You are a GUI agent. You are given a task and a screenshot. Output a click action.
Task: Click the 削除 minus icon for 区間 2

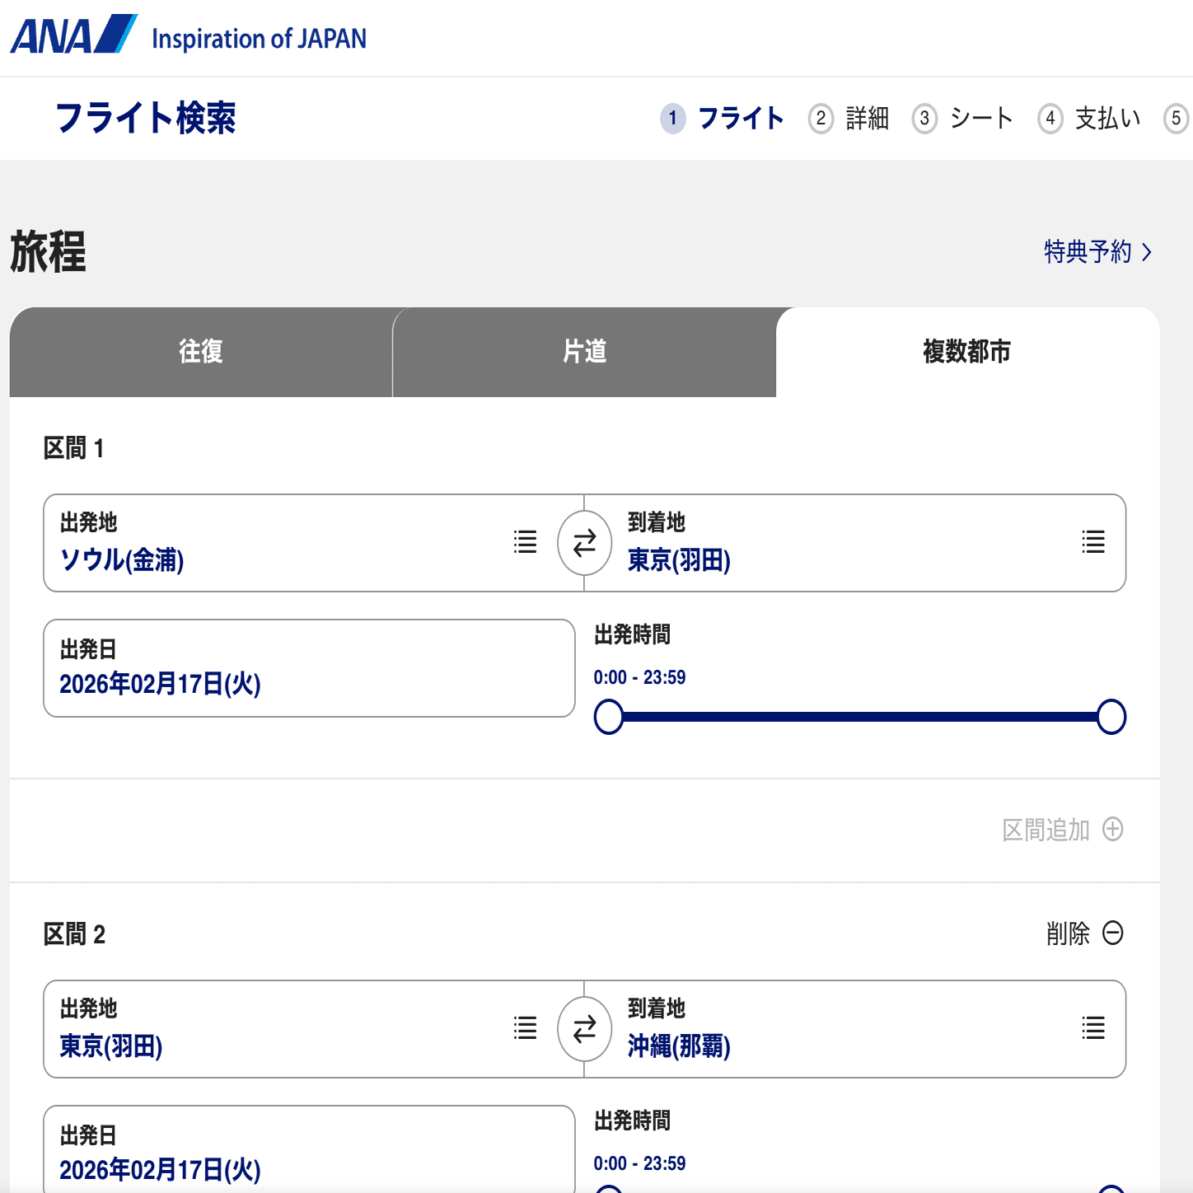1114,933
